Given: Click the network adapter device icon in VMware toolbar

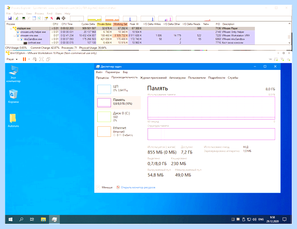Looking at the screenshot, I should pyautogui.click(x=283, y=59).
